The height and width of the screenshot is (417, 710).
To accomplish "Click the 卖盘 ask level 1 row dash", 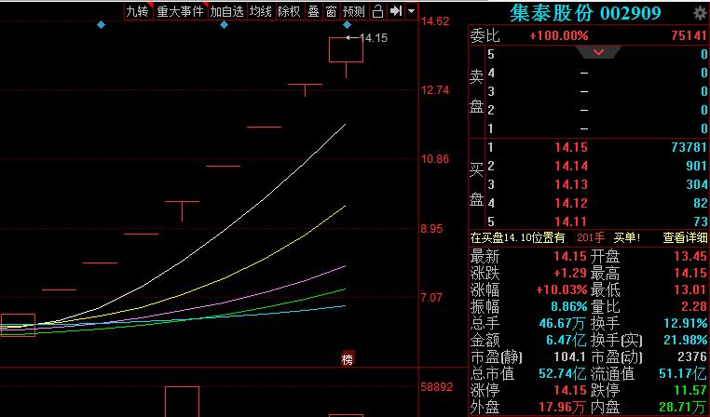I will (x=584, y=128).
